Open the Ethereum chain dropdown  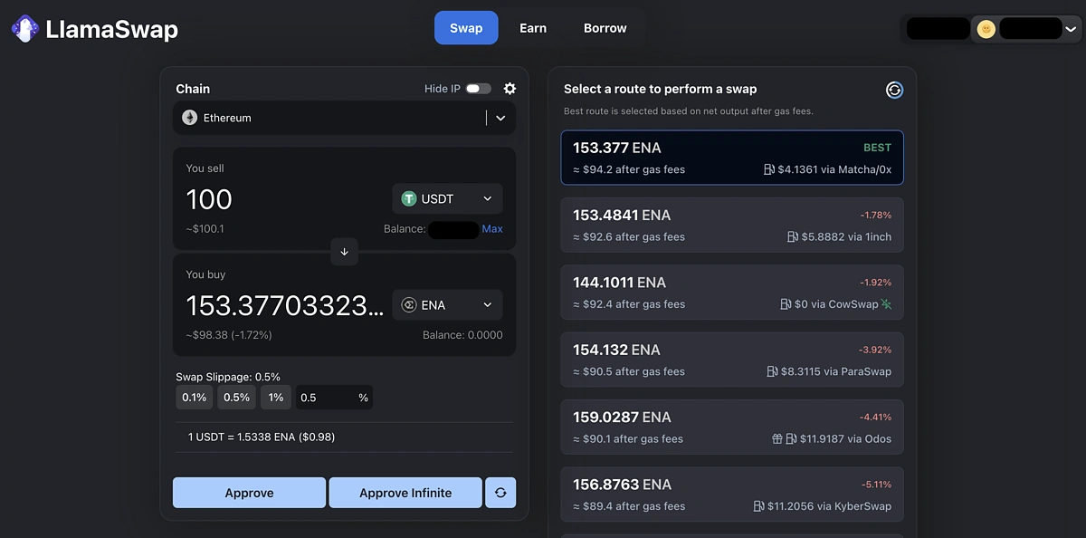344,118
